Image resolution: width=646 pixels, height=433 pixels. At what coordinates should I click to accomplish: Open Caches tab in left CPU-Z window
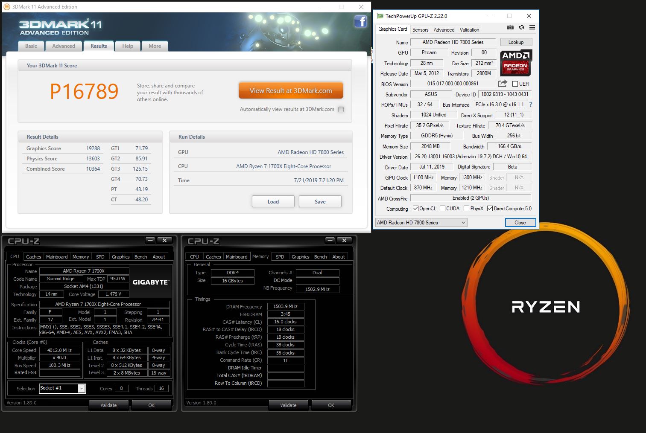[34, 257]
